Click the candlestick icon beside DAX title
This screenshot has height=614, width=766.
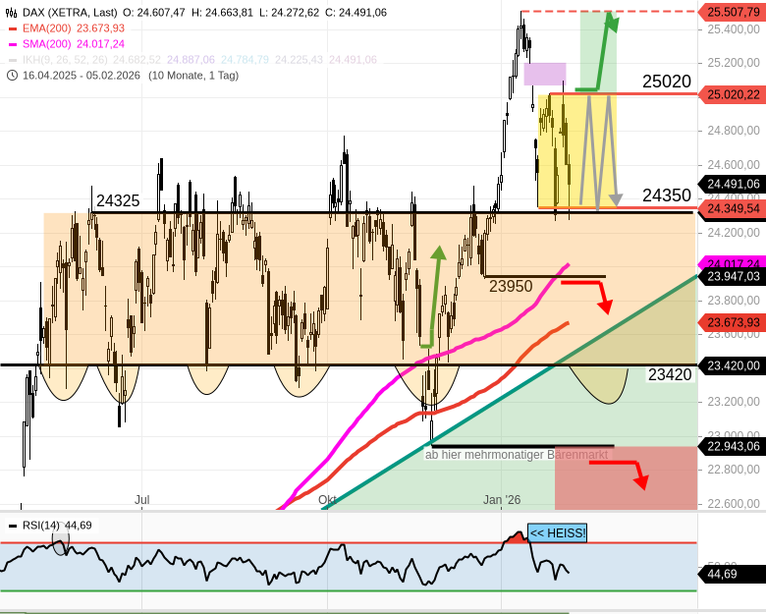pyautogui.click(x=13, y=13)
